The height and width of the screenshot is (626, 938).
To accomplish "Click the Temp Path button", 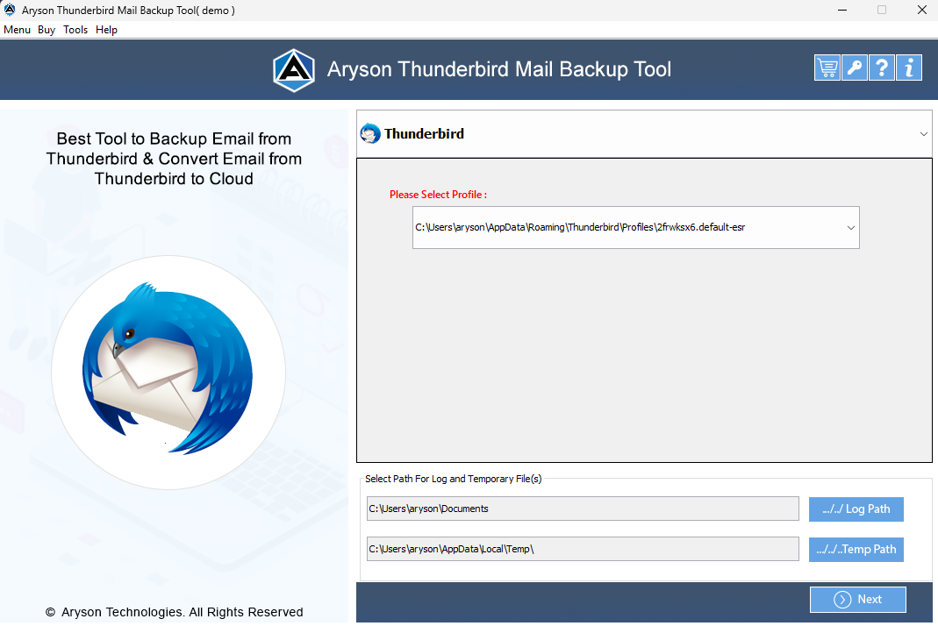I will tap(856, 549).
